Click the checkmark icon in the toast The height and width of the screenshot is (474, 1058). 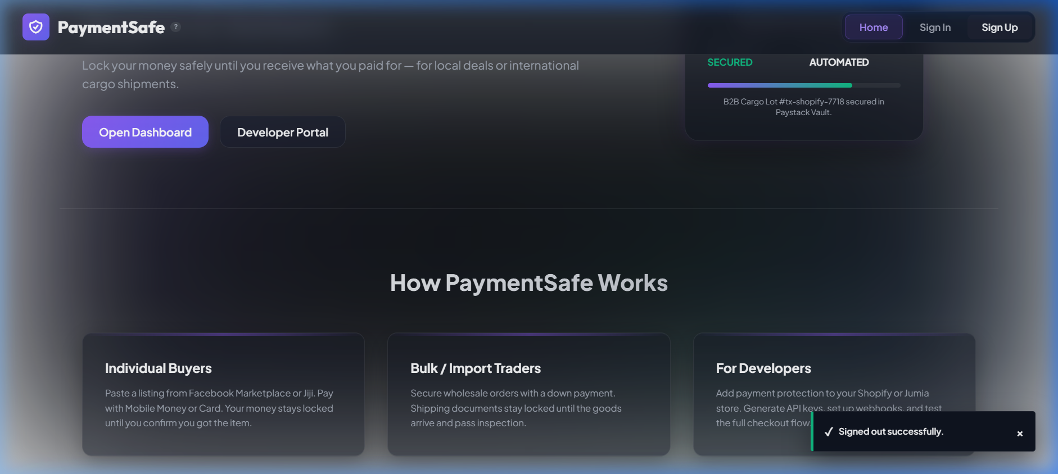pyautogui.click(x=829, y=432)
